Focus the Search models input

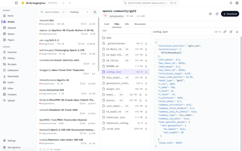click(53, 12)
